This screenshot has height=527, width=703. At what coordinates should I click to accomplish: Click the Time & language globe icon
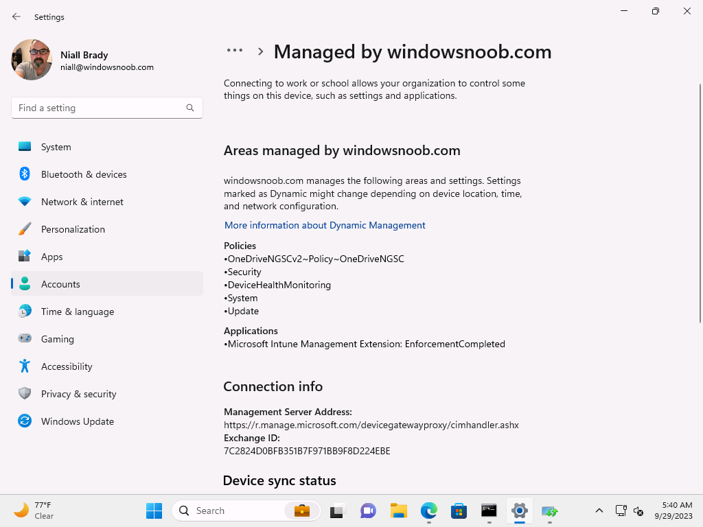(x=25, y=311)
